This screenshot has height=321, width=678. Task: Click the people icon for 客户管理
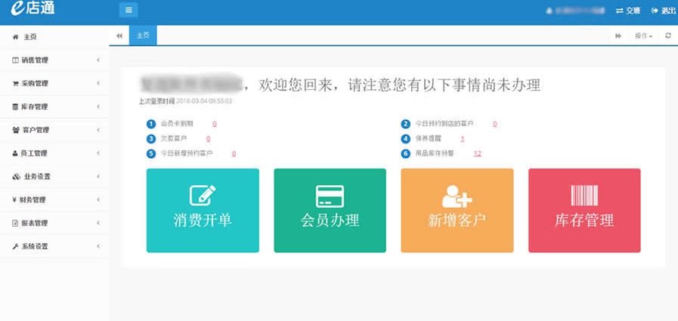[16, 130]
